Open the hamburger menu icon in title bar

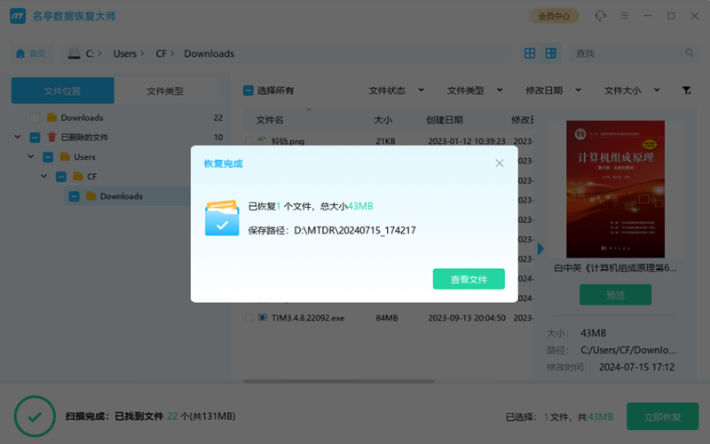pyautogui.click(x=624, y=16)
